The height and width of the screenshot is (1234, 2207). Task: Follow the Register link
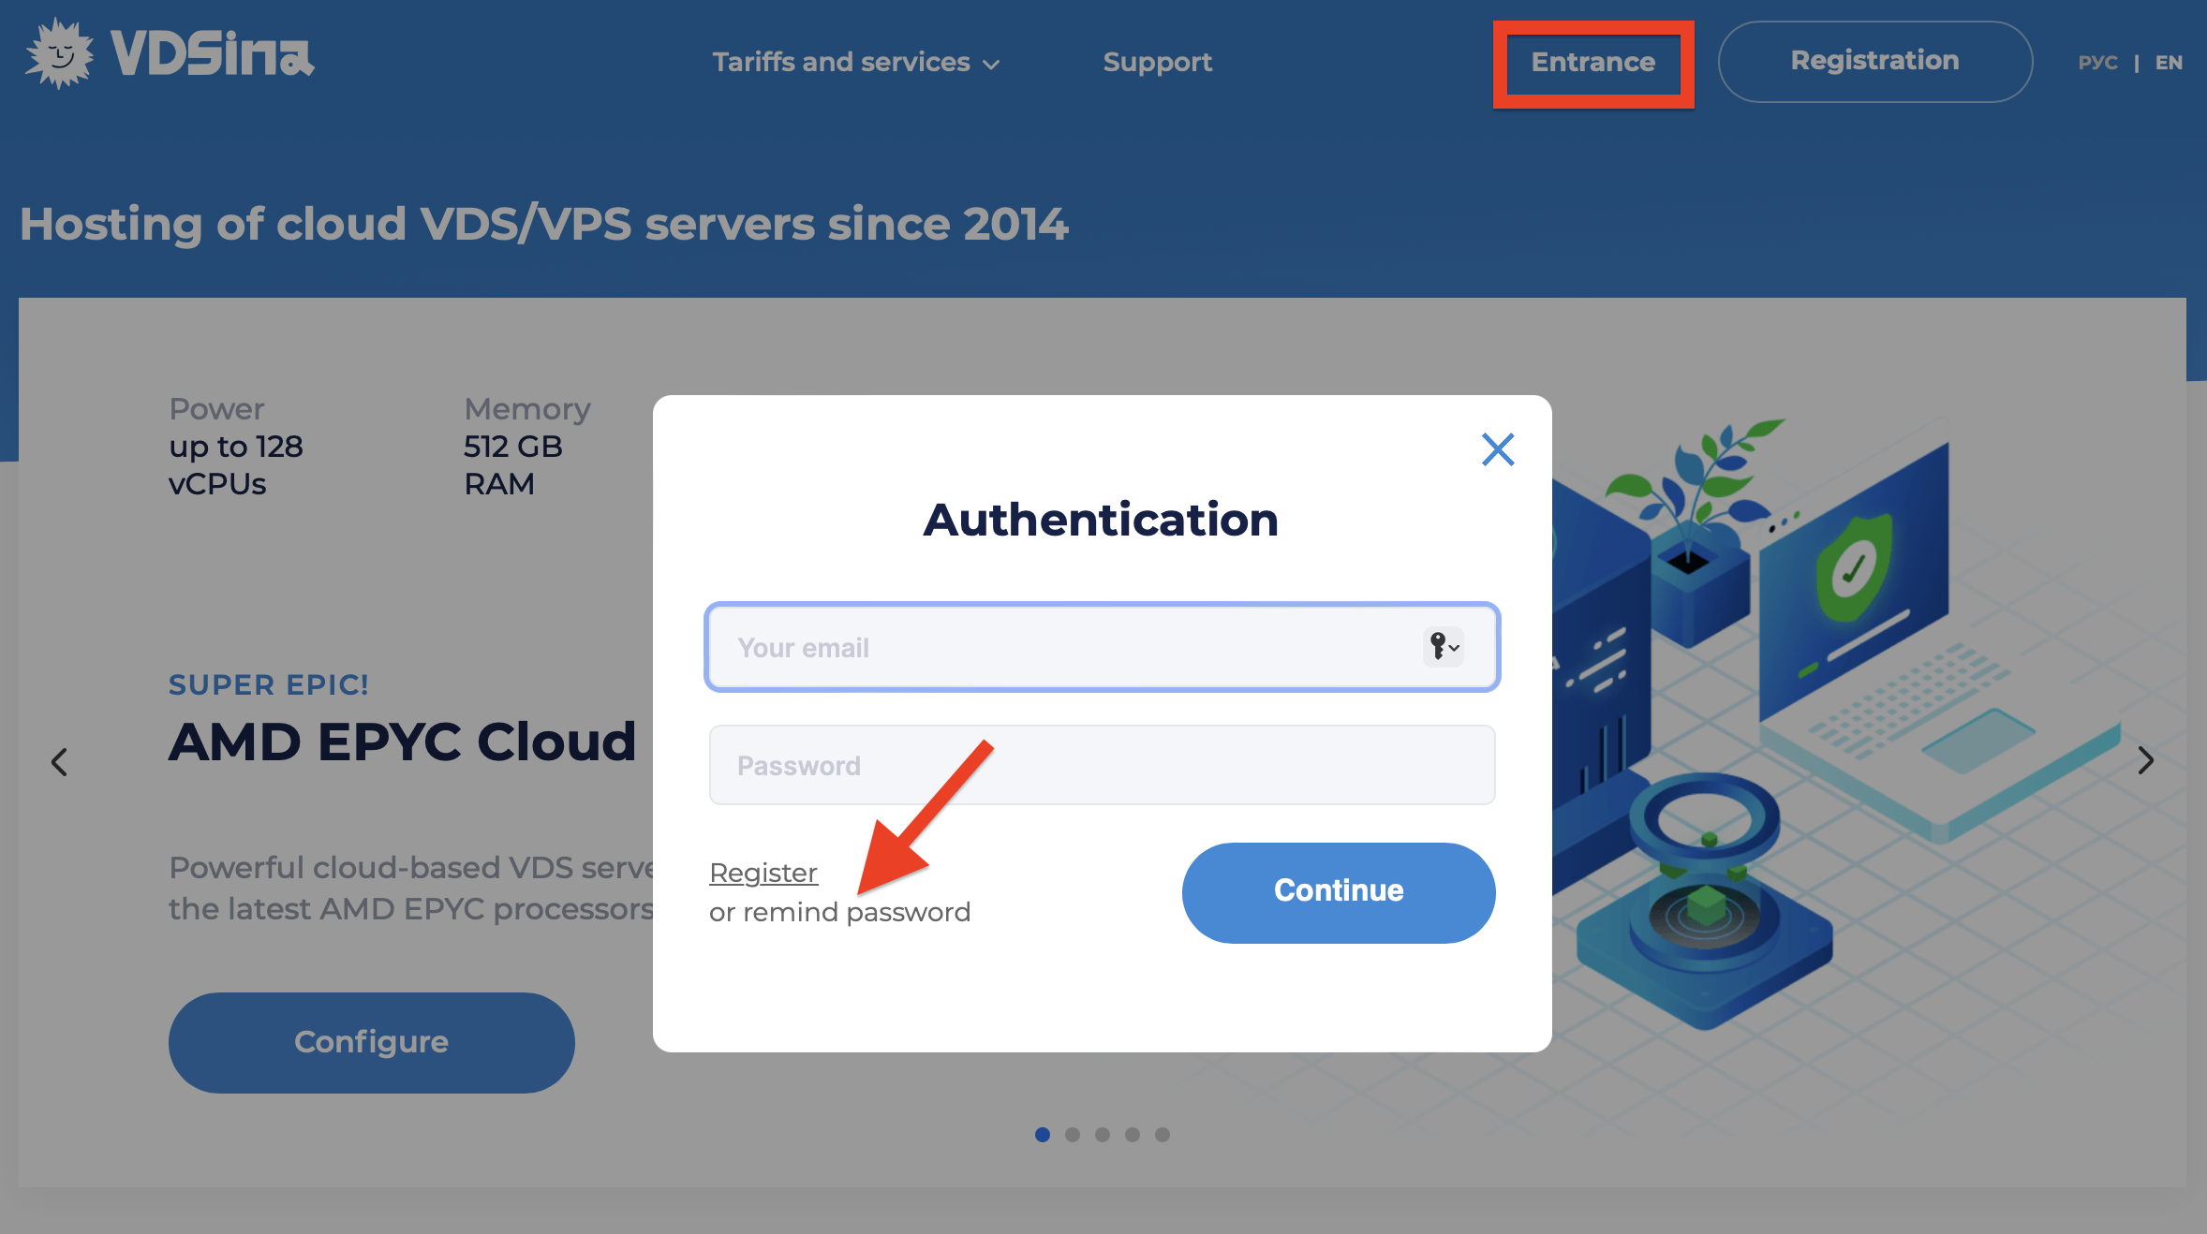(763, 873)
